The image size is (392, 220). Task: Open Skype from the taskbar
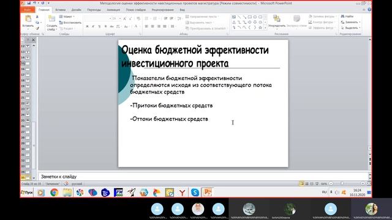(195, 193)
